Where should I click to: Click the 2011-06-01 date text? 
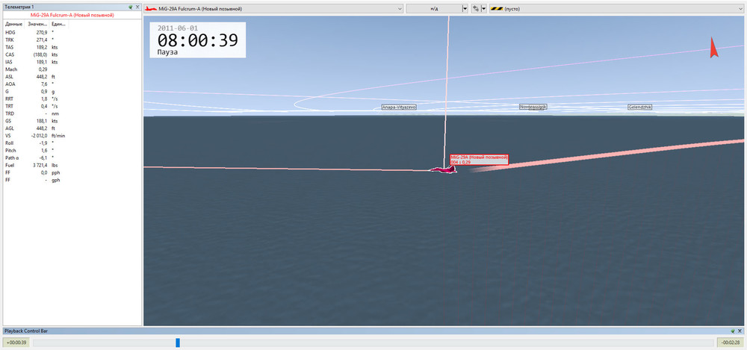[x=177, y=28]
